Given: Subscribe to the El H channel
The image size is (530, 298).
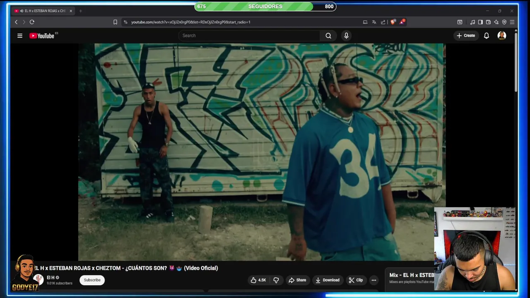Looking at the screenshot, I should [92, 280].
